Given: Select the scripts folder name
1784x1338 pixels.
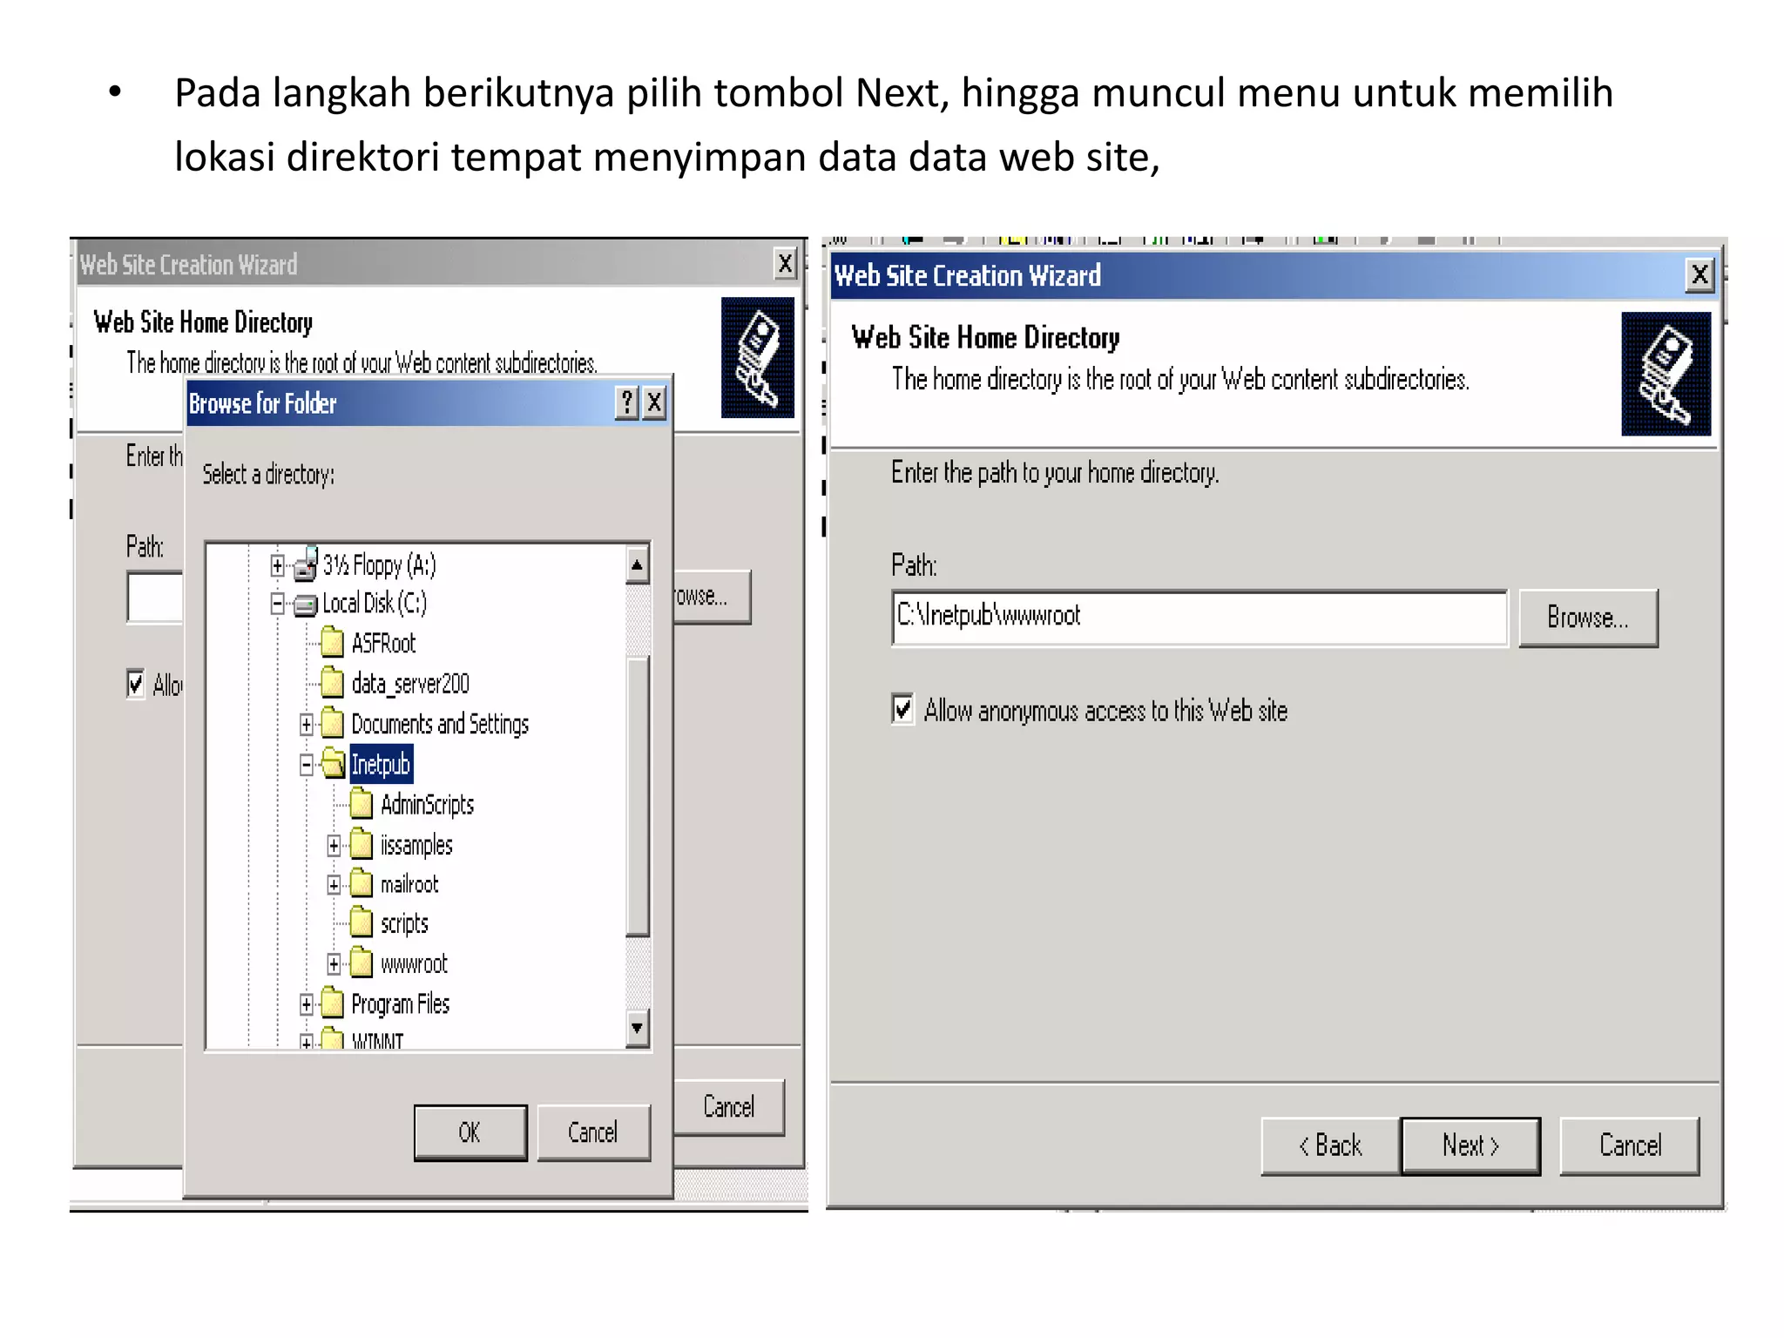Looking at the screenshot, I should [x=404, y=923].
